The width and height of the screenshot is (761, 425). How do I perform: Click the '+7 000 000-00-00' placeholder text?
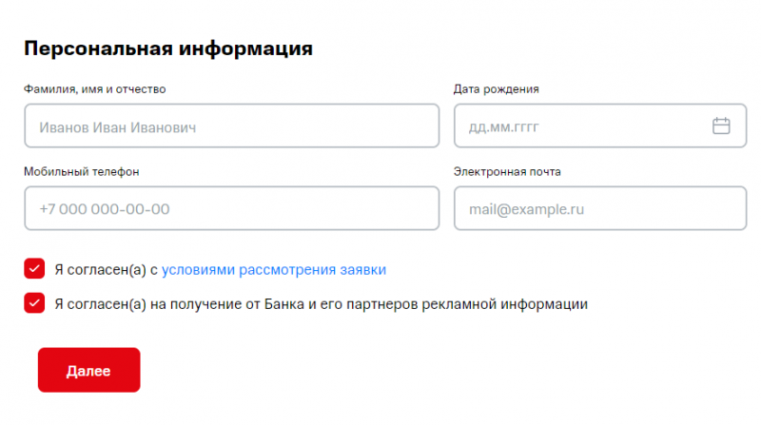point(105,209)
